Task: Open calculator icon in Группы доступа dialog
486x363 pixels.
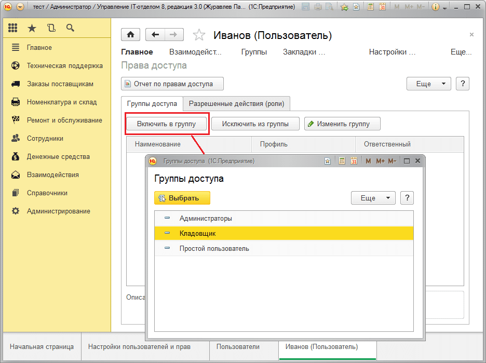Action: pyautogui.click(x=342, y=161)
